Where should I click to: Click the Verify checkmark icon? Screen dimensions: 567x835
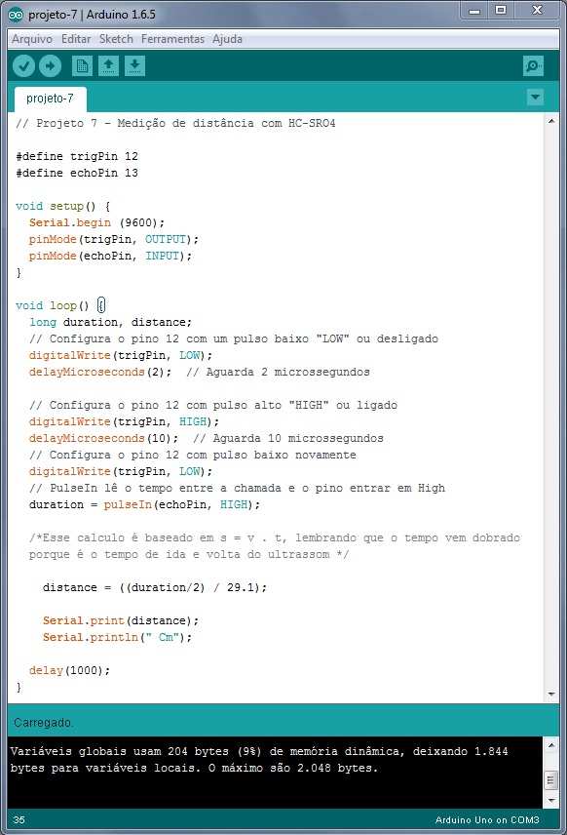(23, 66)
